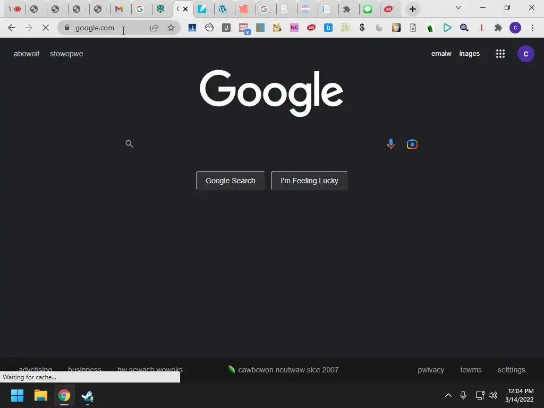Click the Chrome taskbar icon

click(x=64, y=395)
